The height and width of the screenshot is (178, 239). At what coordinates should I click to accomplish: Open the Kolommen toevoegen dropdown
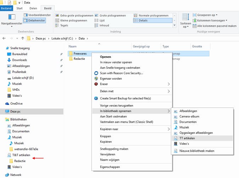point(211,21)
